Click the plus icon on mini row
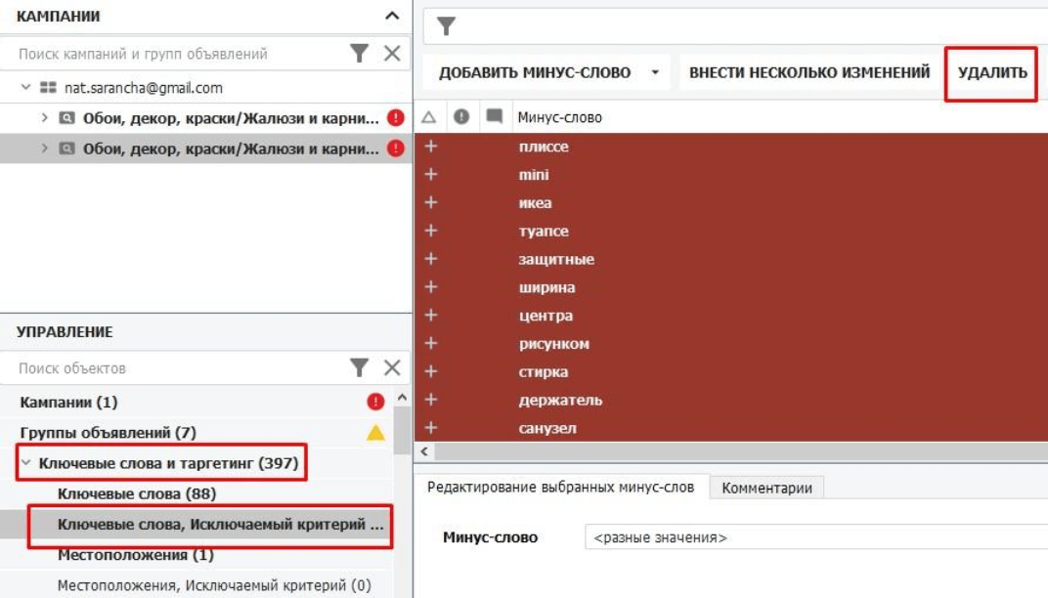Viewport: 1048px width, 598px height. 431,174
